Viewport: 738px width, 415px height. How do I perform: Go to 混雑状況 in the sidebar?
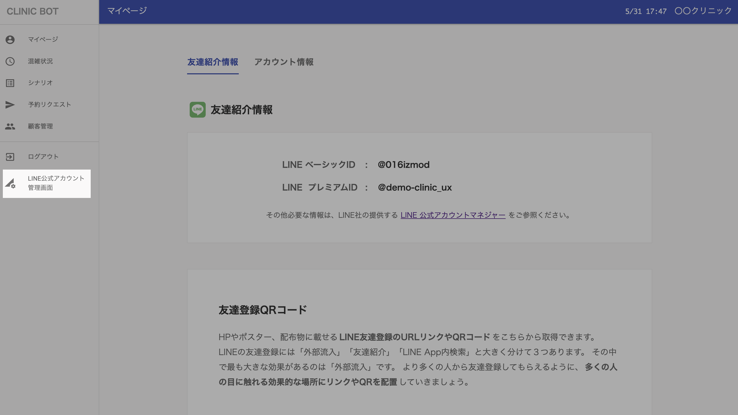(x=40, y=61)
